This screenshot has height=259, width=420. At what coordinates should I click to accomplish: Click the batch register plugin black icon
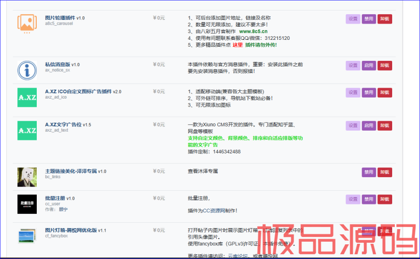[27, 204]
